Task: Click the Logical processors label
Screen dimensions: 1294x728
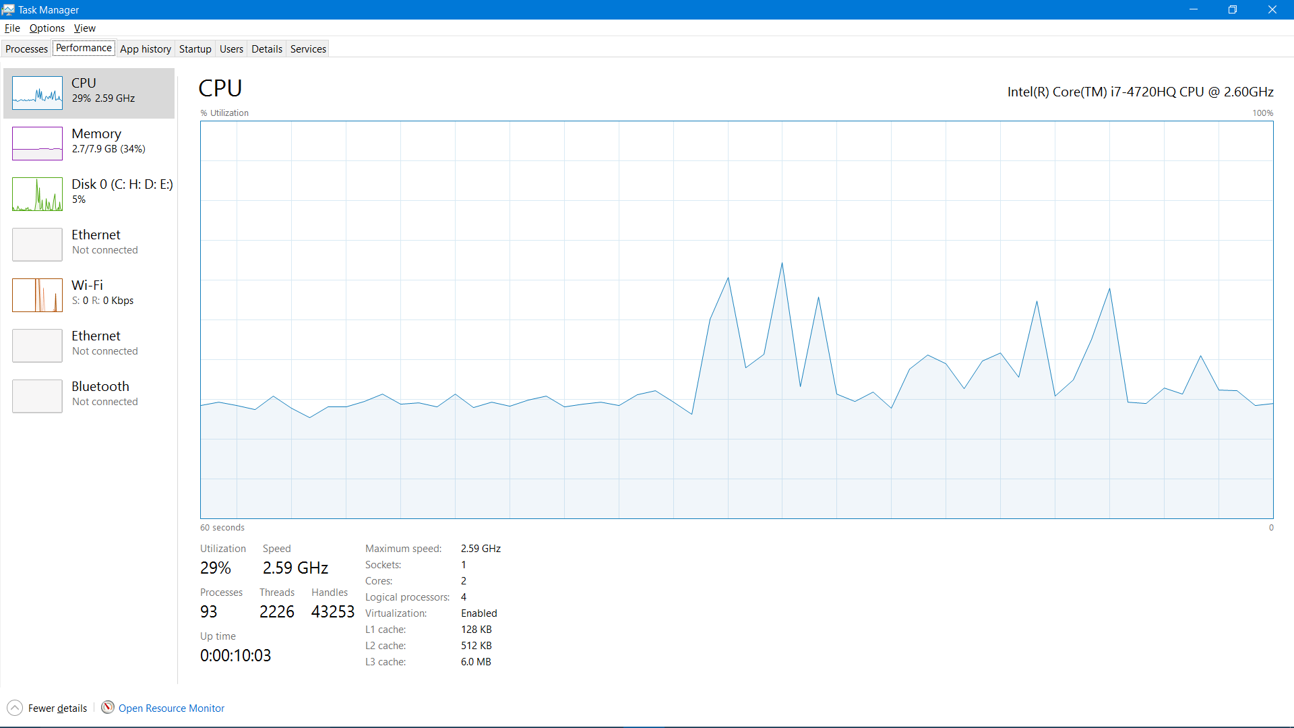Action: coord(408,597)
